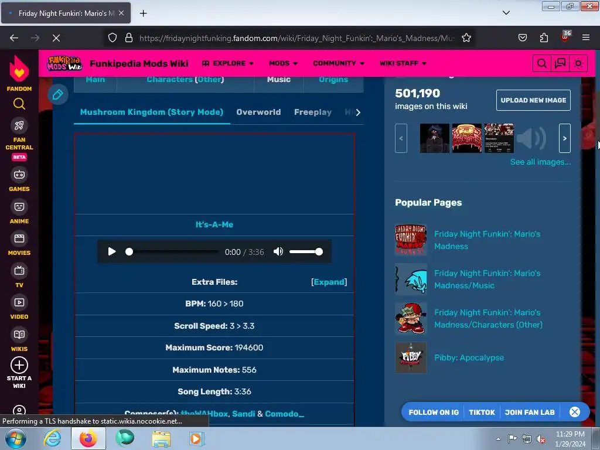The height and width of the screenshot is (450, 600).
Task: Adjust the audio volume slider
Action: (306, 252)
